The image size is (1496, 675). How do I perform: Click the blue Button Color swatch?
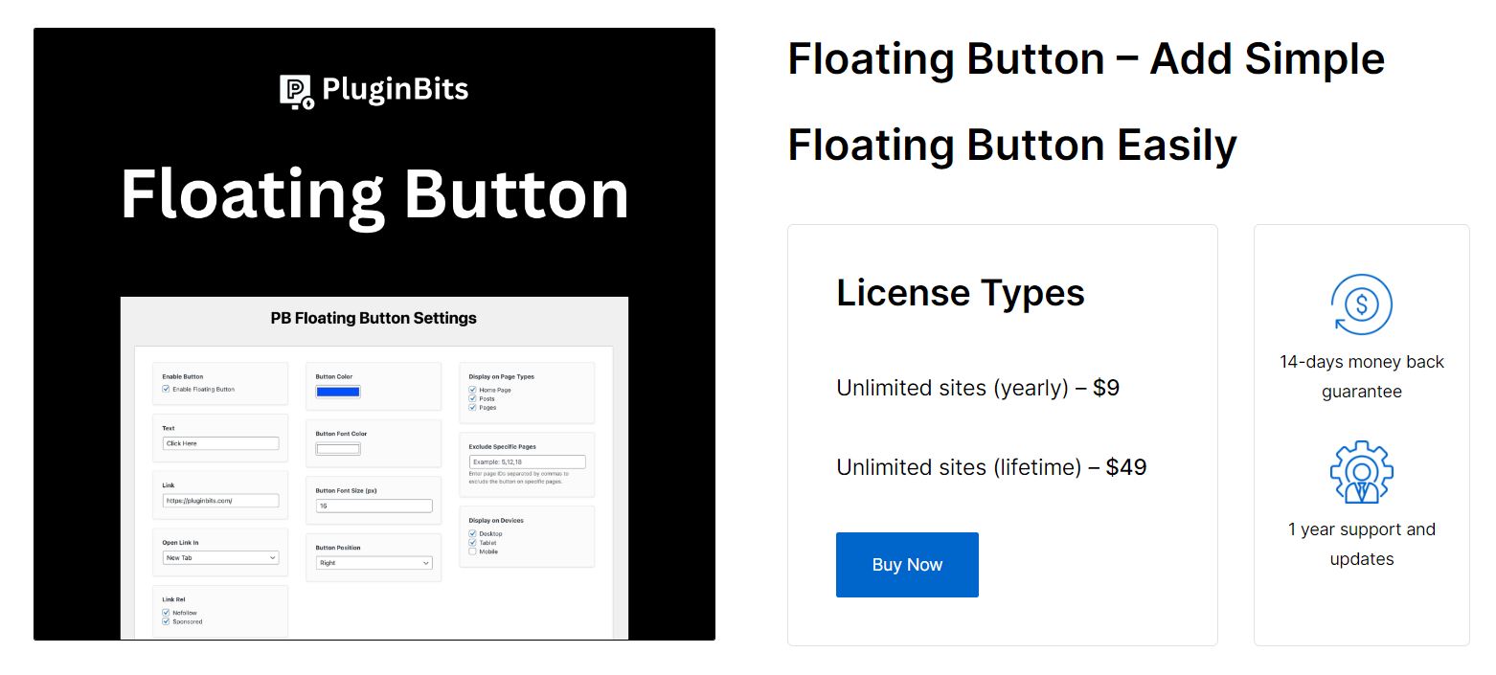click(338, 392)
